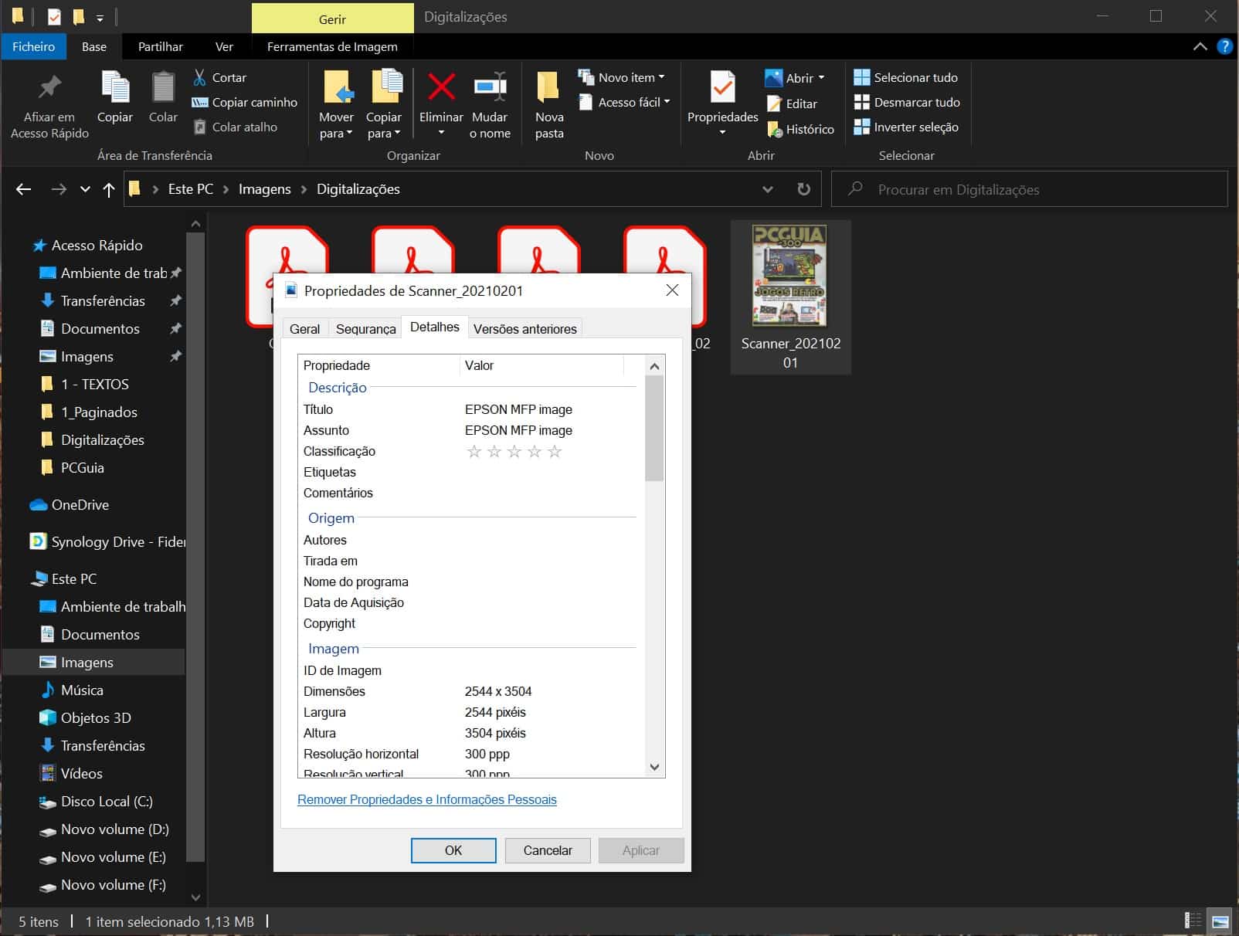Click the Cortar scissors icon
The height and width of the screenshot is (936, 1239).
click(200, 77)
